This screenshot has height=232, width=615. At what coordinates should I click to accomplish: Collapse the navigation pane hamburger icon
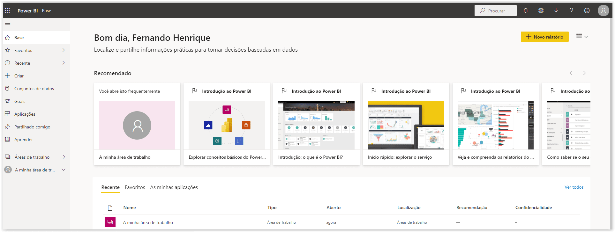click(8, 25)
